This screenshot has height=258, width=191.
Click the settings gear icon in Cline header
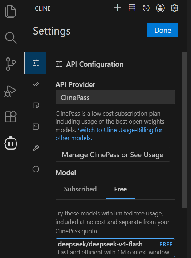[174, 8]
